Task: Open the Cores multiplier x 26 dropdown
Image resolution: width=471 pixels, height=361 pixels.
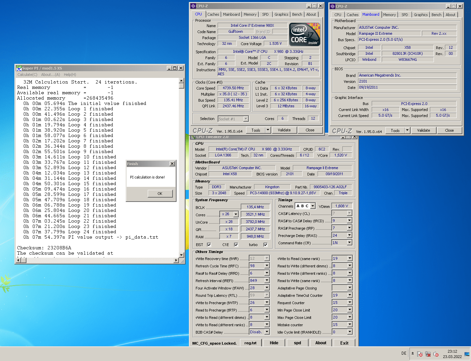Action: 236,214
